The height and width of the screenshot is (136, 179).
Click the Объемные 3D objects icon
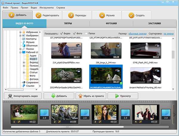tap(24, 45)
